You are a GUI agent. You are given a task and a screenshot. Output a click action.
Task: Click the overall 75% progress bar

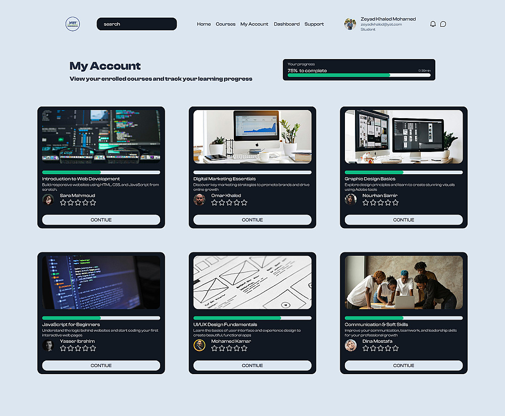pos(359,75)
